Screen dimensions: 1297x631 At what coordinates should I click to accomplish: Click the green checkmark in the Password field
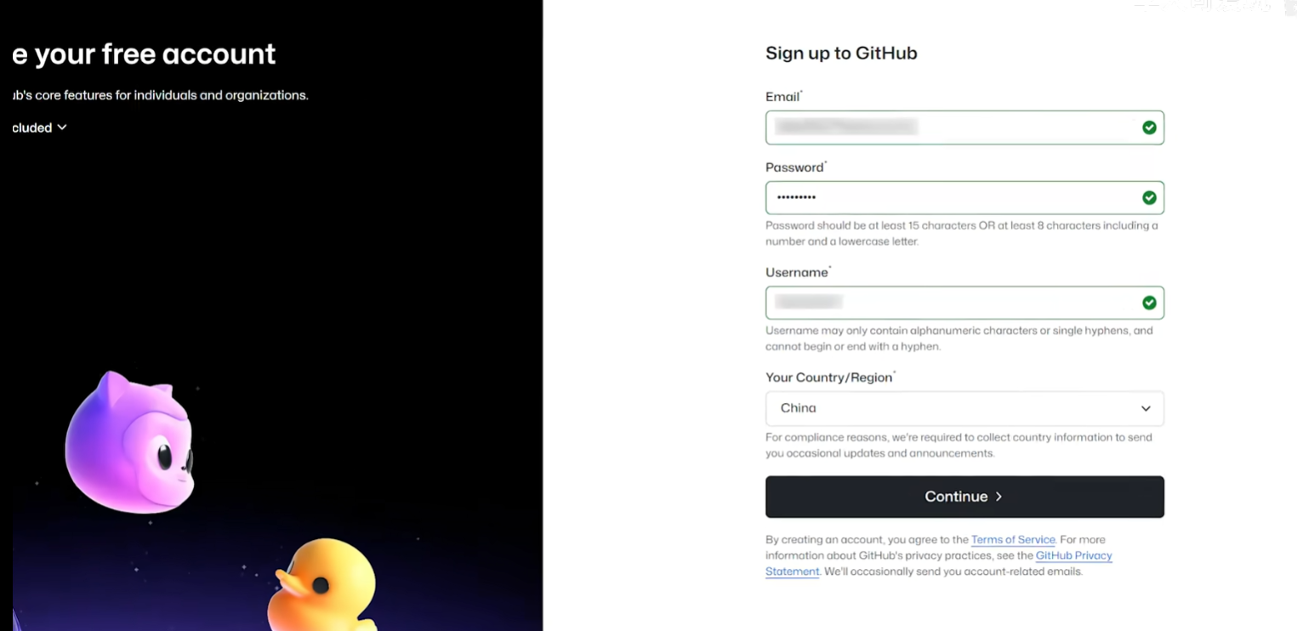(1149, 198)
